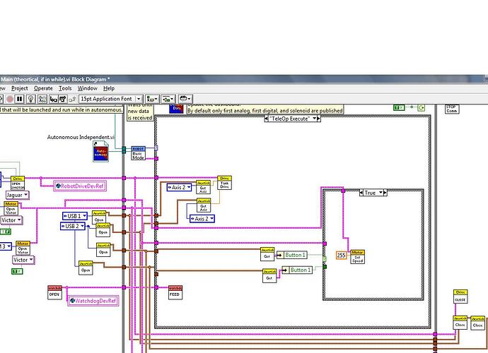488x353 pixels.
Task: Show next case of TeleOp Execute structure
Action: point(318,119)
